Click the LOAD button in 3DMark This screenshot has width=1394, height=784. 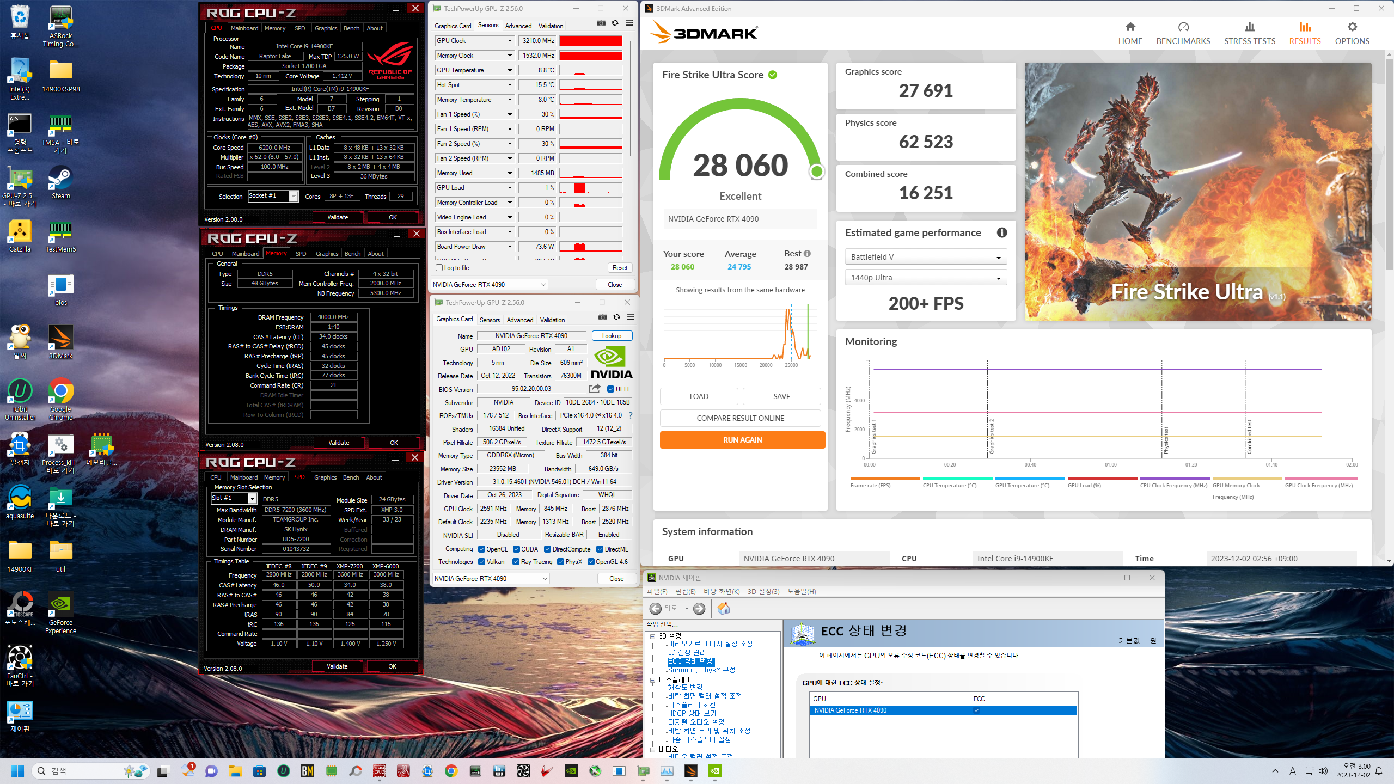699,396
